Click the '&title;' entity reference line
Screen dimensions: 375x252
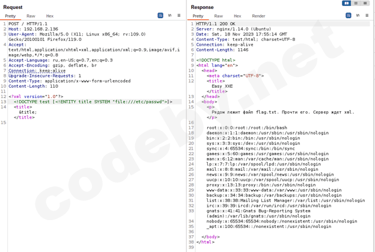coord(28,112)
